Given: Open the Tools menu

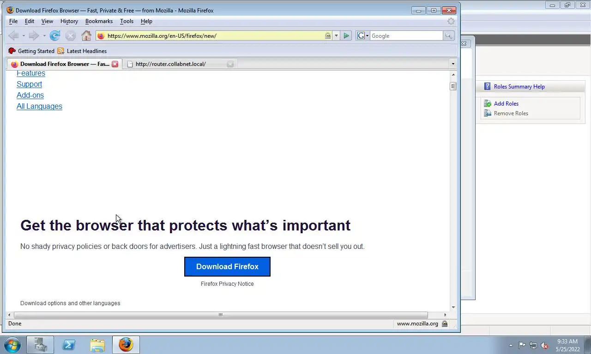Looking at the screenshot, I should pos(127,21).
